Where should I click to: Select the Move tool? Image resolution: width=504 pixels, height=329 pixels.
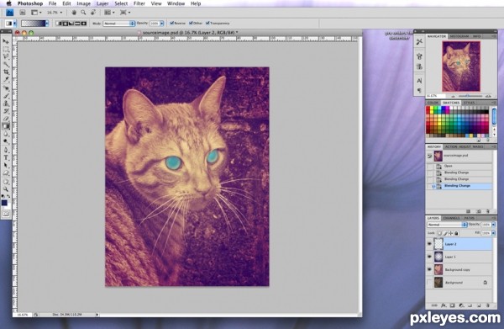[x=6, y=41]
